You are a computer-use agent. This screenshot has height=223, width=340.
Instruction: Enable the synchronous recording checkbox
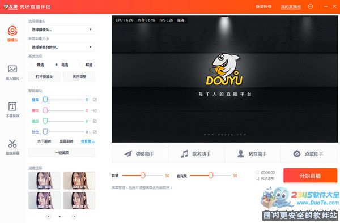pyautogui.click(x=257, y=178)
